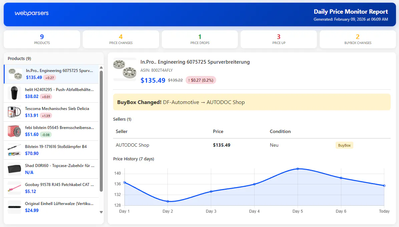Click the struck-through $135.22 old price

(175, 80)
